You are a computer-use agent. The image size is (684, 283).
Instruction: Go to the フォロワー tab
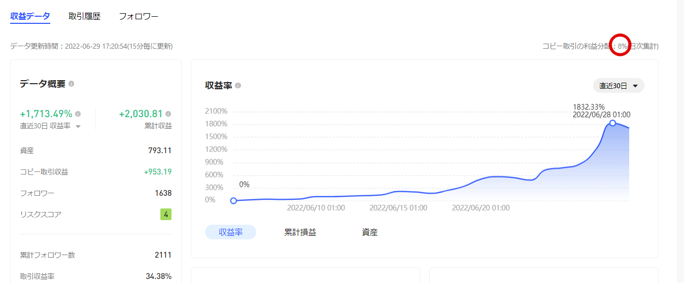pos(139,16)
